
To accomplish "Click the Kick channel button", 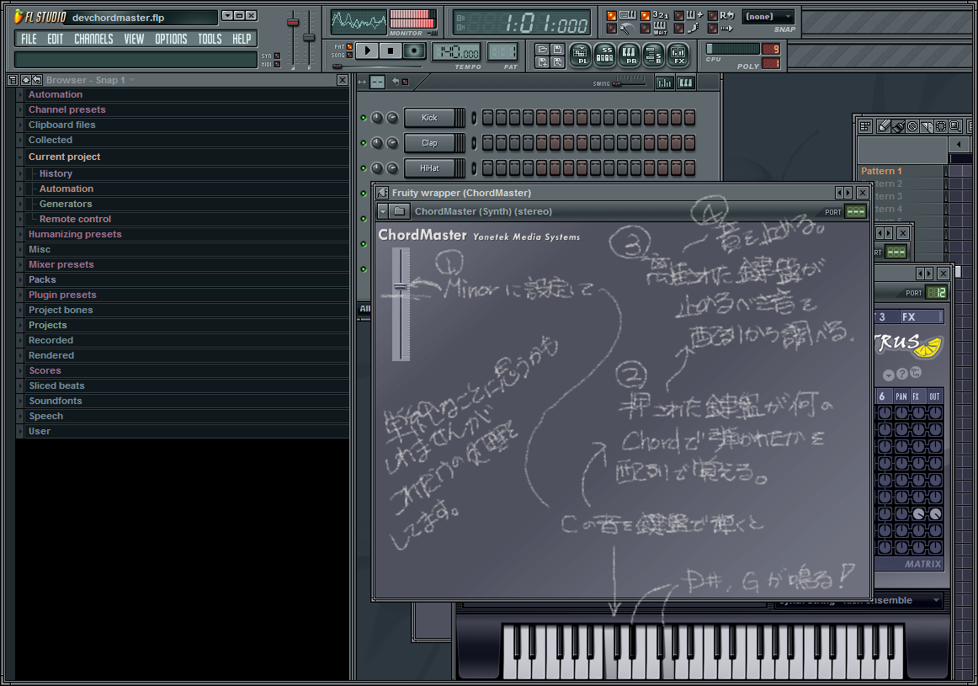I will pyautogui.click(x=430, y=117).
